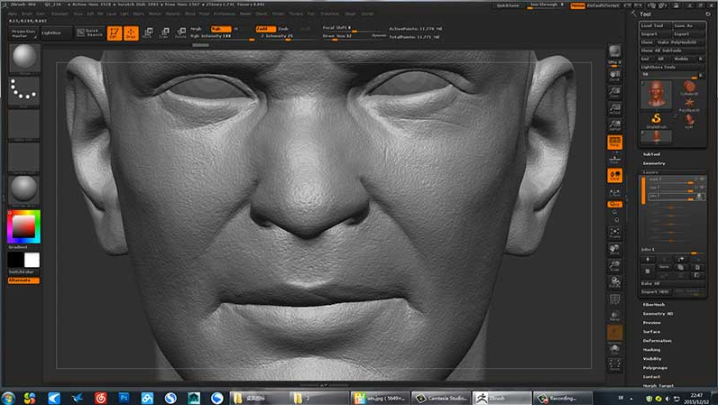The height and width of the screenshot is (405, 718).
Task: Open the material sphere picker
Action: pyautogui.click(x=23, y=190)
